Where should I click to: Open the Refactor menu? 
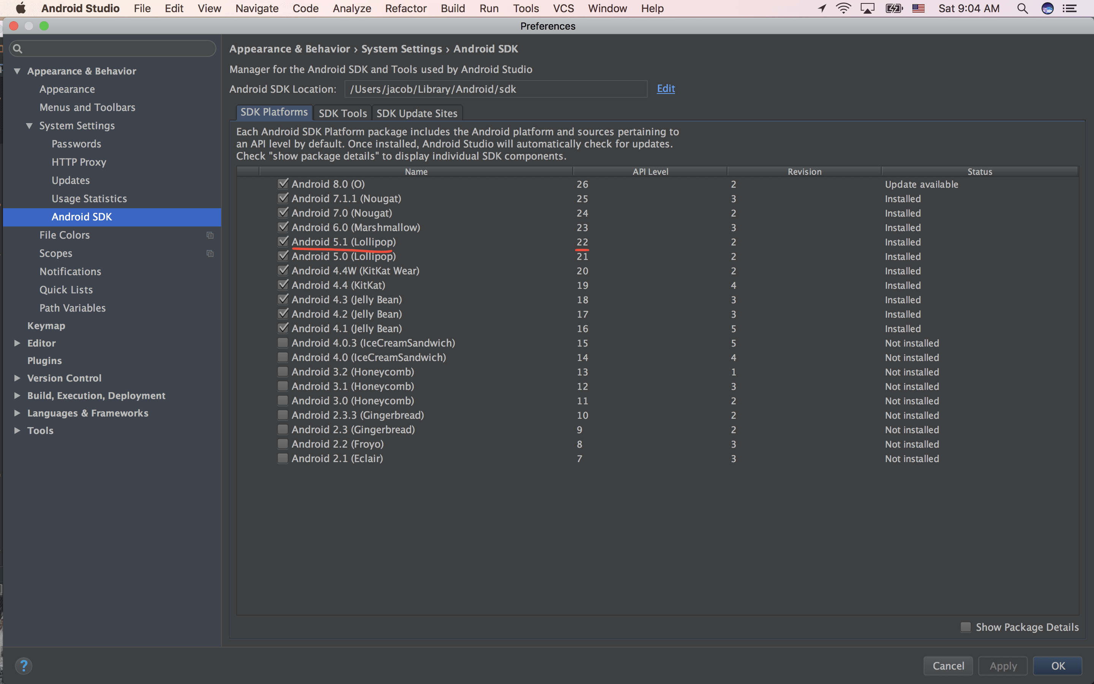point(406,8)
